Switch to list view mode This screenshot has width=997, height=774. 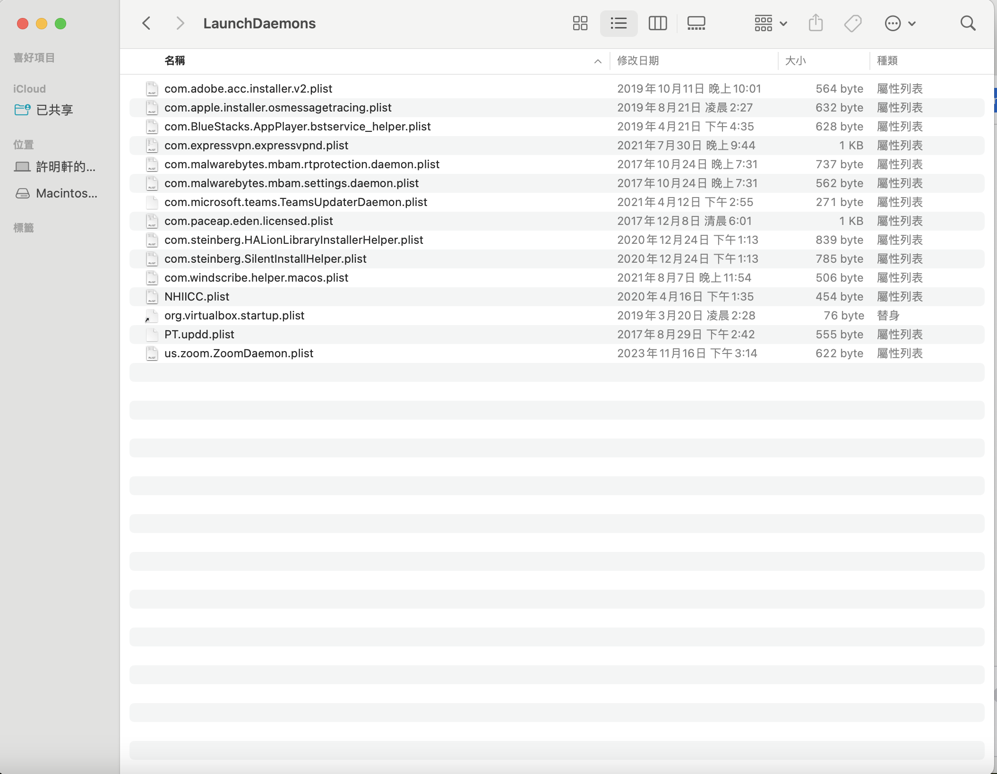click(x=619, y=23)
